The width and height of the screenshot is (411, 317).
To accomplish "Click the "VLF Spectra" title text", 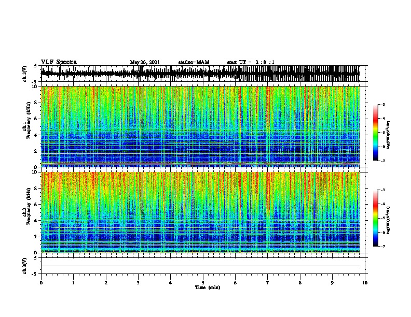I will 59,62.
